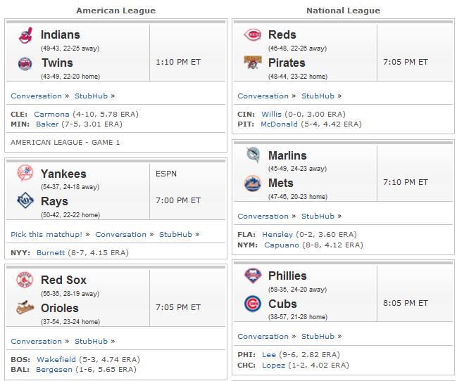Click the Cubs team logo
The width and height of the screenshot is (457, 381).
pyautogui.click(x=252, y=304)
